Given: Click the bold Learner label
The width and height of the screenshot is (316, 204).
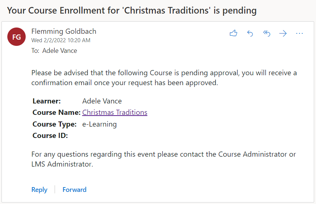Looking at the screenshot, I should point(47,101).
